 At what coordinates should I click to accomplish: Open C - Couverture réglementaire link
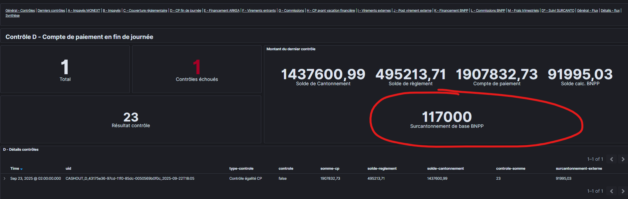pos(145,11)
